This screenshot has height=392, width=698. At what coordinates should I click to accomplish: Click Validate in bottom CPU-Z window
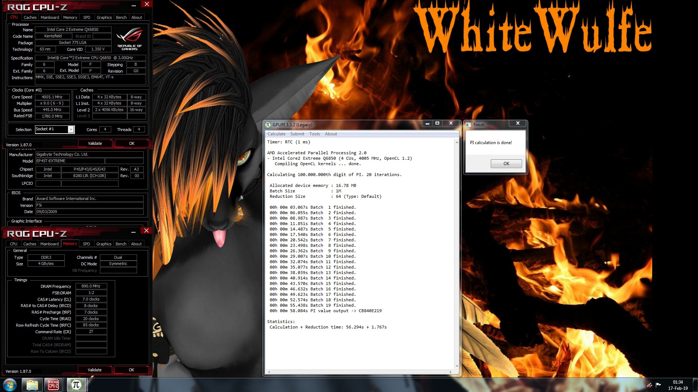pos(95,370)
